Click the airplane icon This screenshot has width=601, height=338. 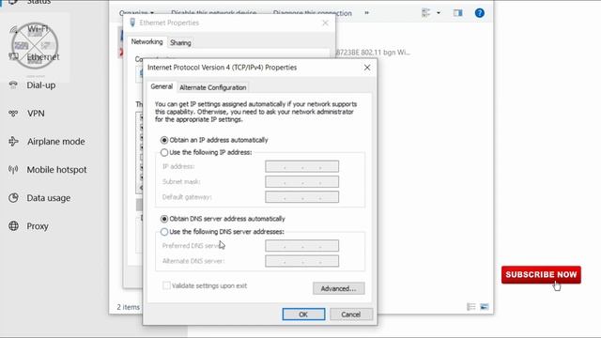point(13,142)
